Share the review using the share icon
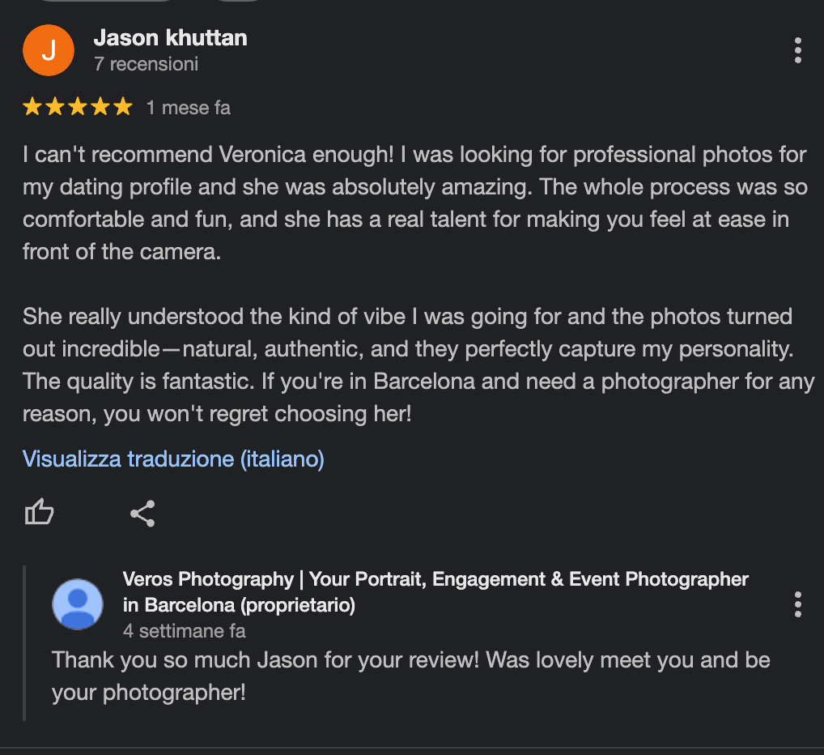The width and height of the screenshot is (824, 755). point(142,513)
